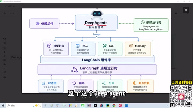Click the 1 / 1 page indicator
Image resolution: width=193 pixels, height=108 pixels.
tap(84, 97)
